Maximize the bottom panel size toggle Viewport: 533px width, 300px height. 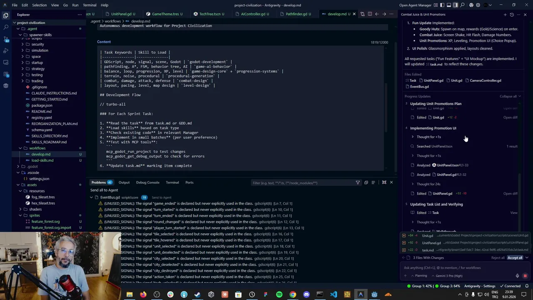[384, 182]
